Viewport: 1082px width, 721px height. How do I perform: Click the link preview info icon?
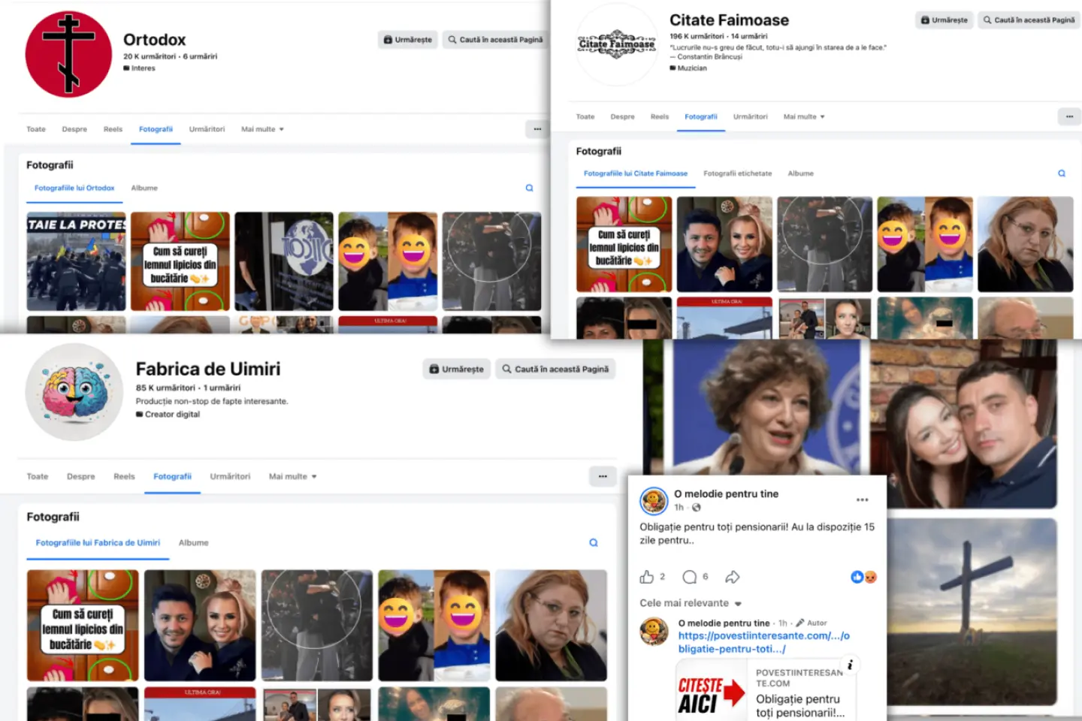(850, 665)
